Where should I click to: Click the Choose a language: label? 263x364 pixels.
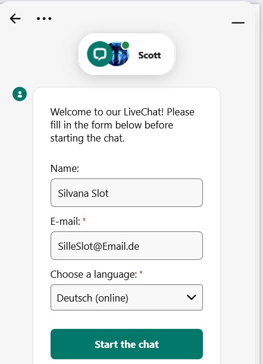tap(93, 274)
